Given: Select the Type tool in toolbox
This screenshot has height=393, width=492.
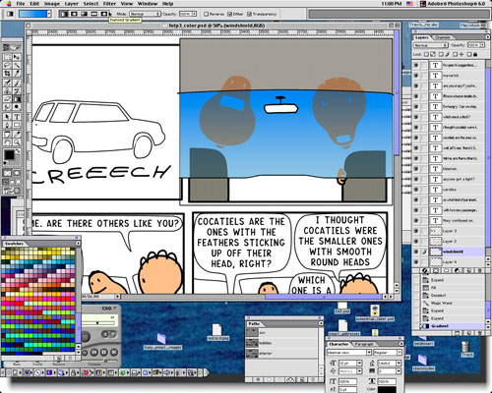Looking at the screenshot, I should 17,117.
